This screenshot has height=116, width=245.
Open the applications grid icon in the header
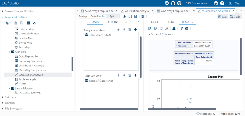[179, 3]
